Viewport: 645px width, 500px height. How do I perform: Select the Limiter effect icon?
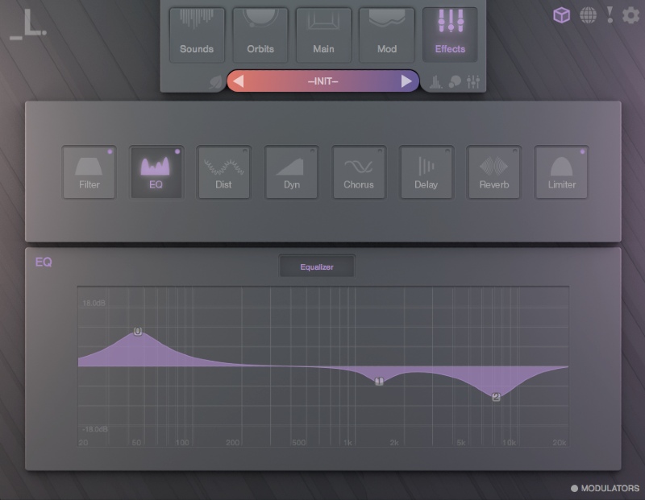[x=561, y=171]
